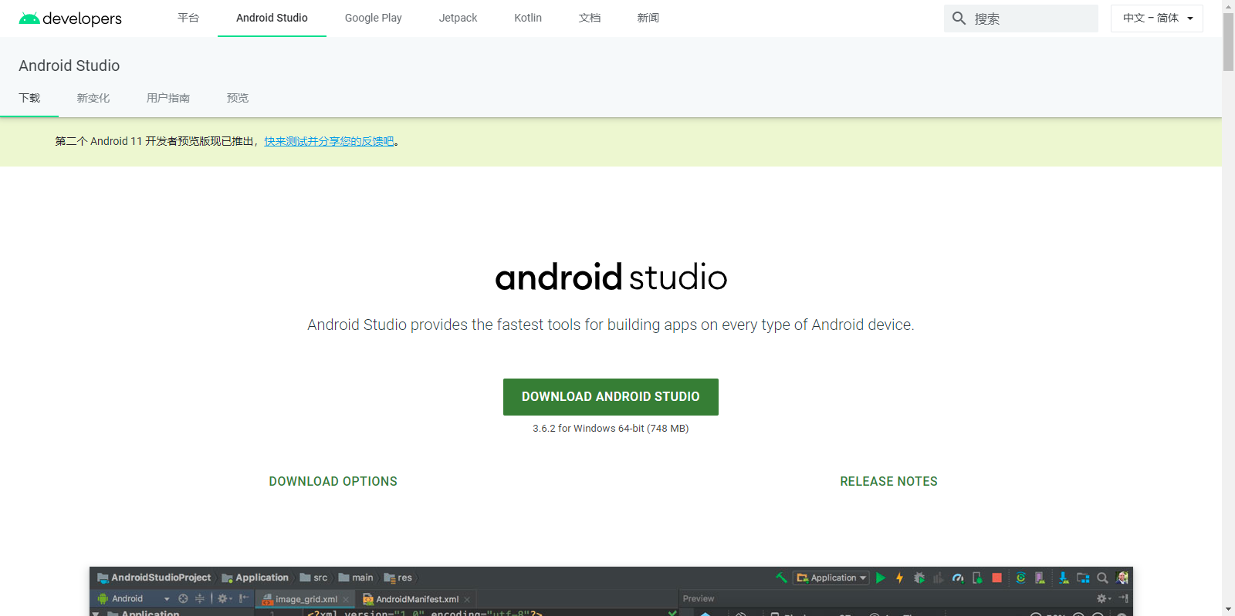This screenshot has height=616, width=1235.
Task: Open the 新闻 nav item
Action: pyautogui.click(x=648, y=18)
